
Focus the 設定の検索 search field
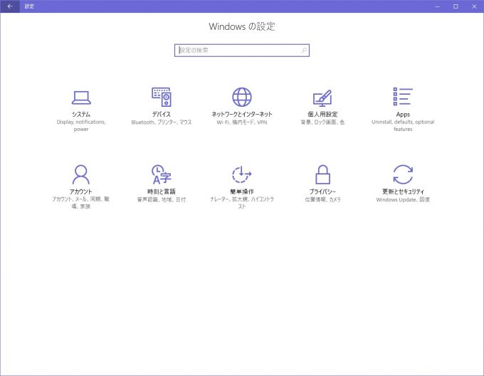pos(242,51)
